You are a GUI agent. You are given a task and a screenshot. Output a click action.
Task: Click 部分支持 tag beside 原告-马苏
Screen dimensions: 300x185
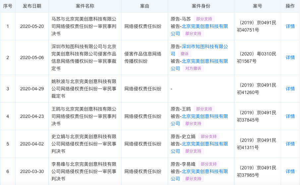(205, 19)
